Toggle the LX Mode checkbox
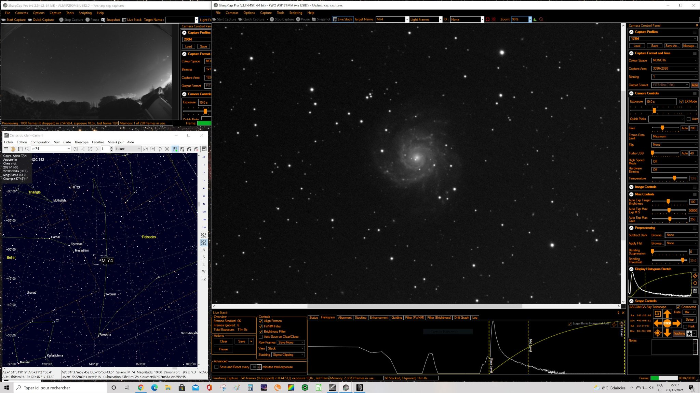The width and height of the screenshot is (700, 393). tap(682, 102)
